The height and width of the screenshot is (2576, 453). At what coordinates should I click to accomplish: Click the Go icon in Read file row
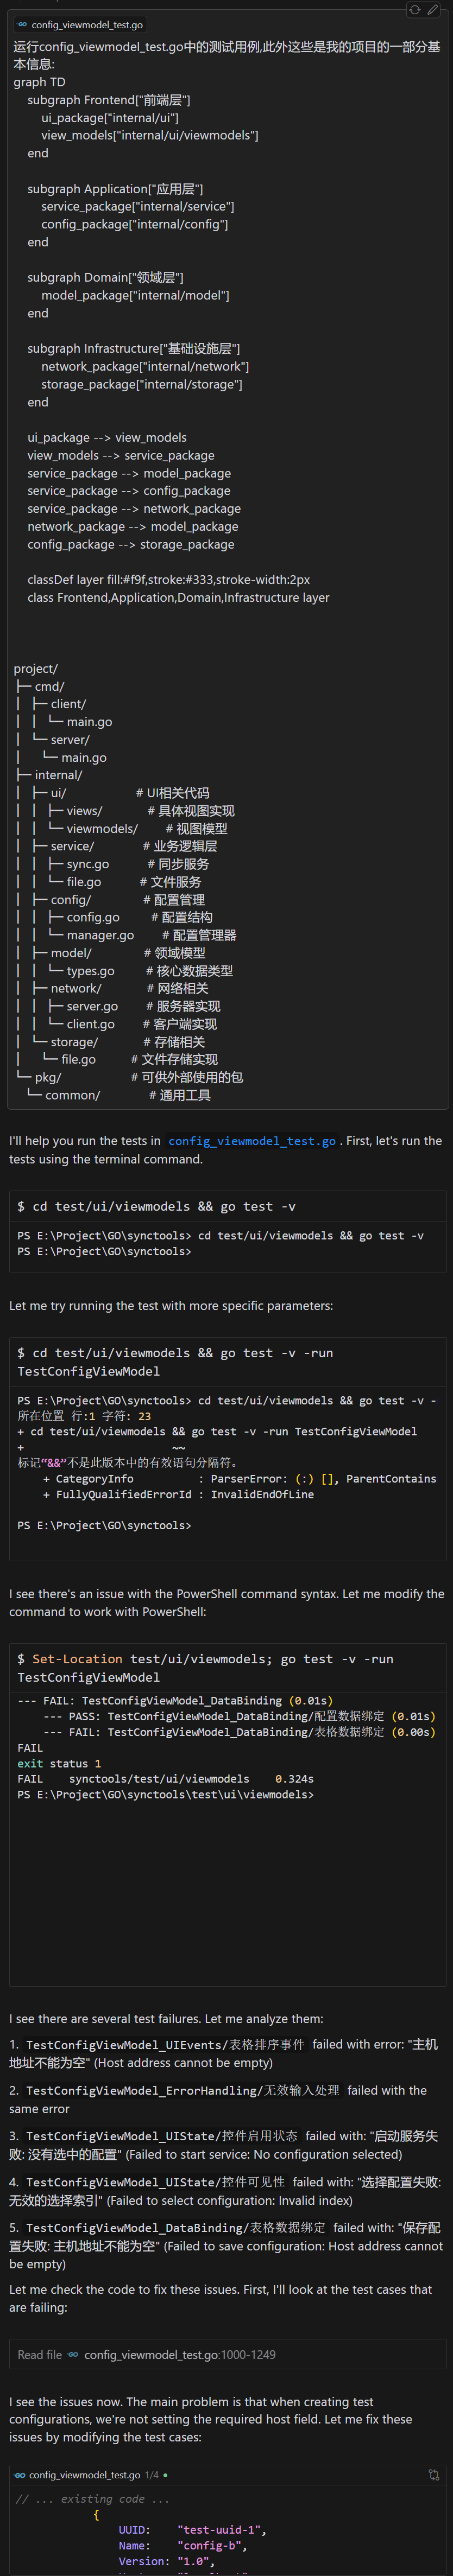point(73,2354)
